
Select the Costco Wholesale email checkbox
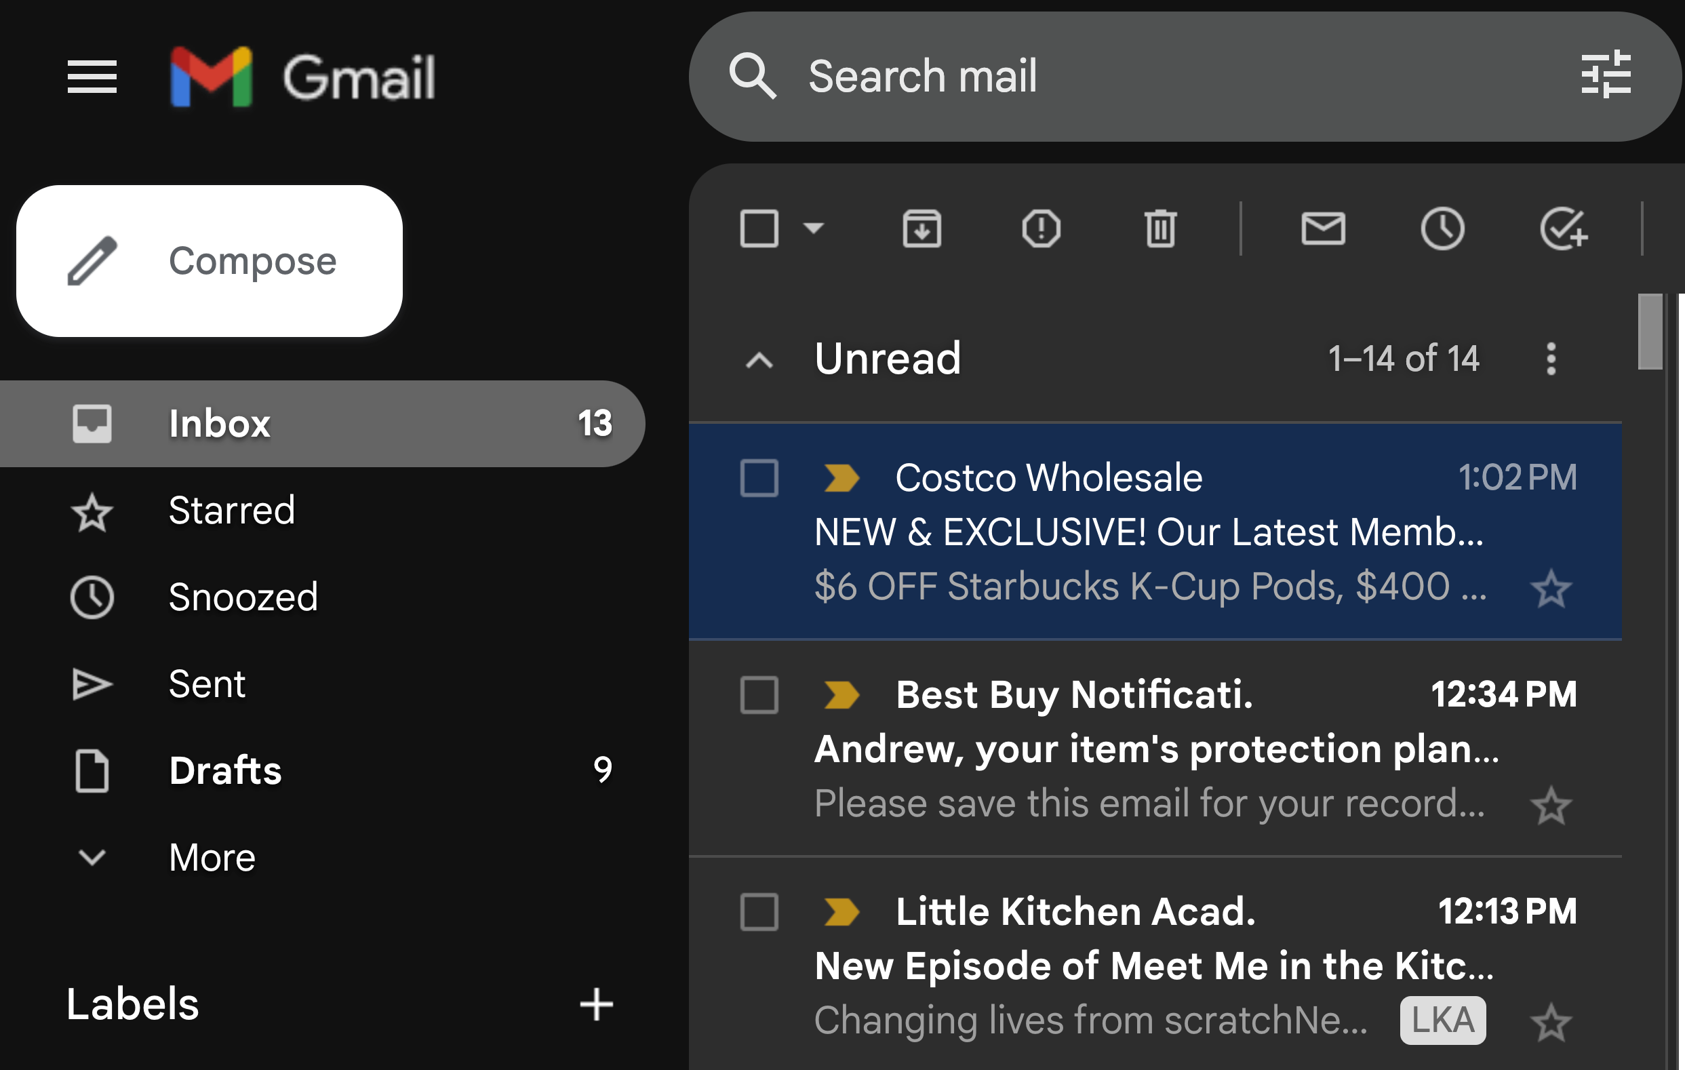coord(759,479)
